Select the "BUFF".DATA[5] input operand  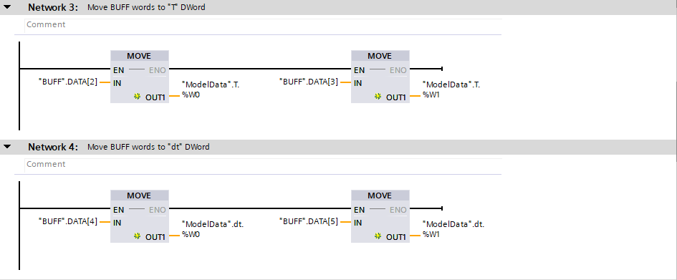309,222
